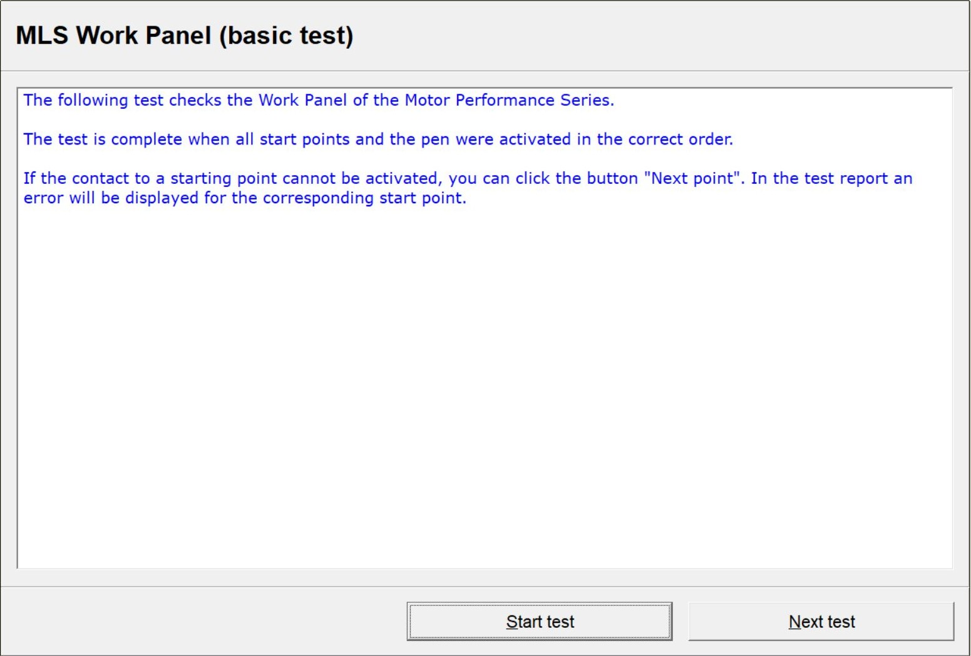Click the line starting "error will be displayed"
This screenshot has width=971, height=656.
click(x=244, y=198)
